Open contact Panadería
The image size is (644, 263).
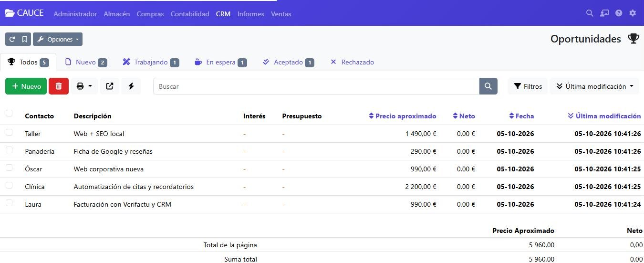tap(40, 151)
